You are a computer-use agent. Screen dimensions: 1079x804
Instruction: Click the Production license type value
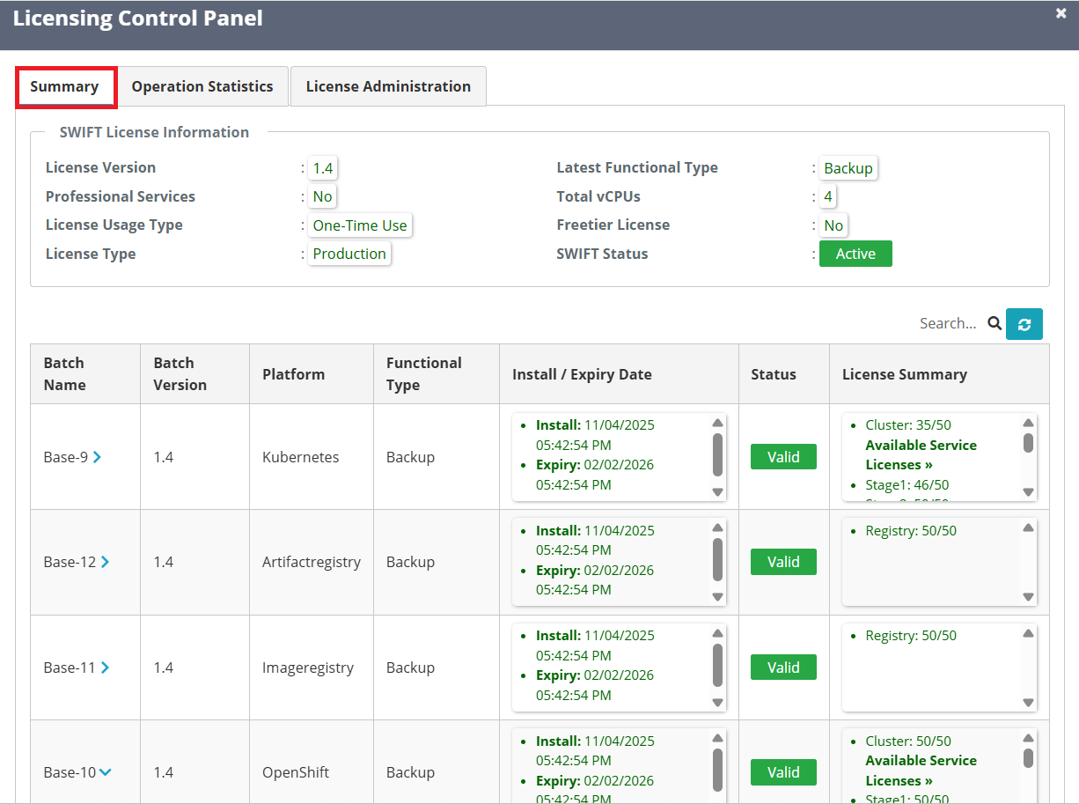point(349,254)
